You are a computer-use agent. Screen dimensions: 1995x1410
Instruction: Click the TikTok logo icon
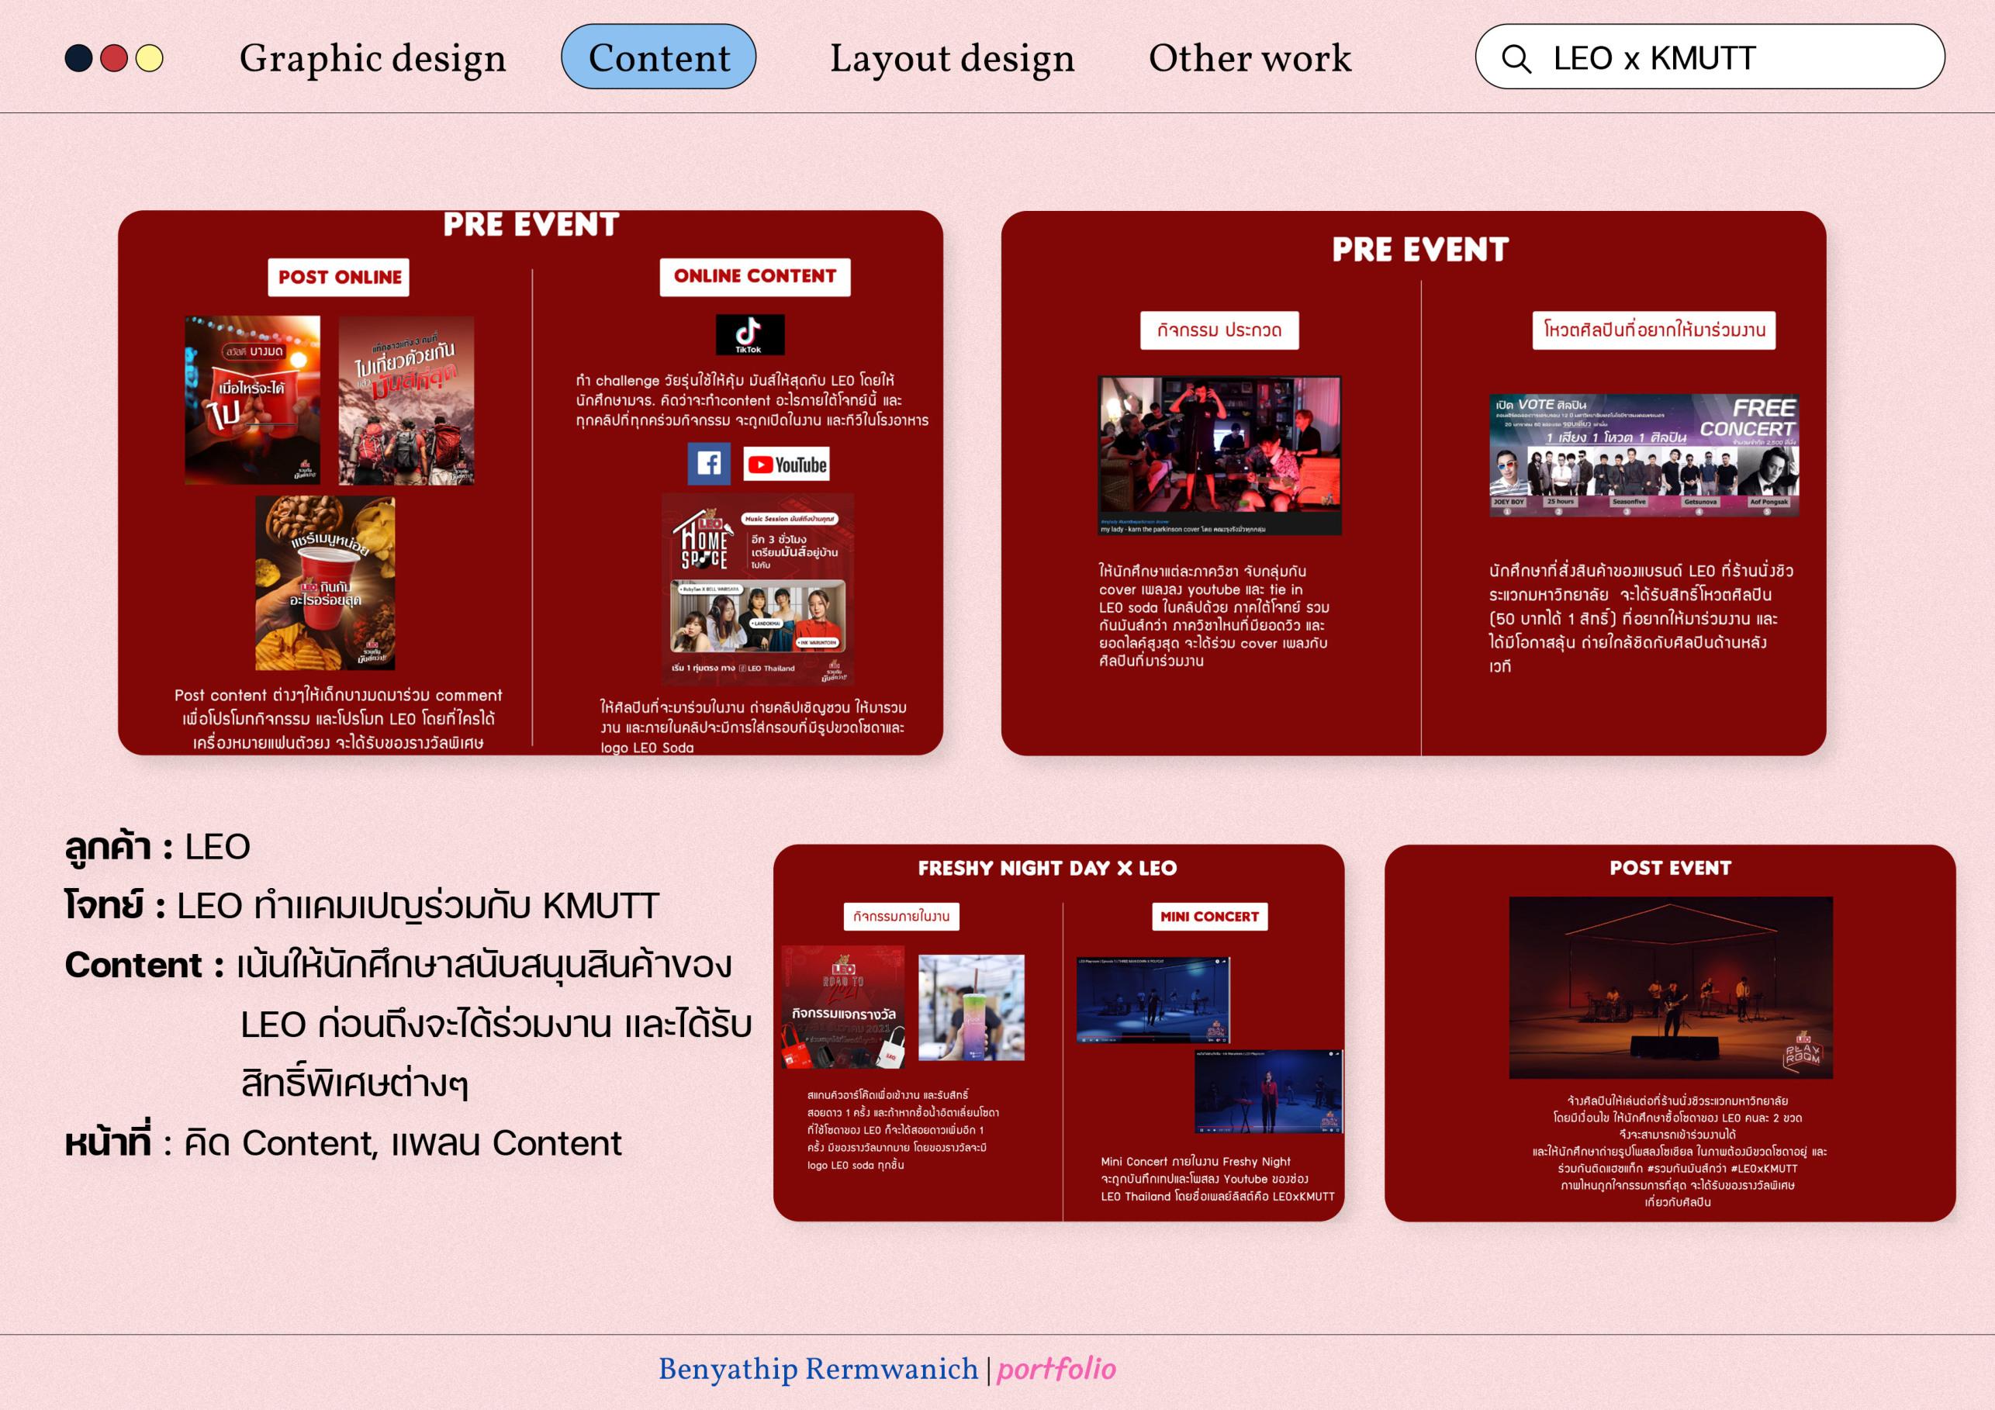pos(749,334)
